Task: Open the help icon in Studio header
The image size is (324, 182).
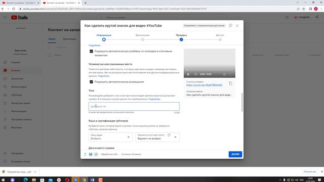Action: pyautogui.click(x=287, y=18)
